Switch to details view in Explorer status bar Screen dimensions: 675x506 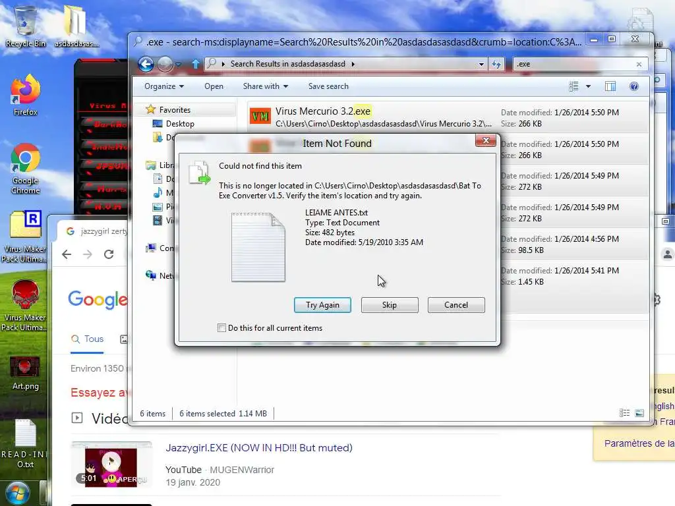pos(624,413)
